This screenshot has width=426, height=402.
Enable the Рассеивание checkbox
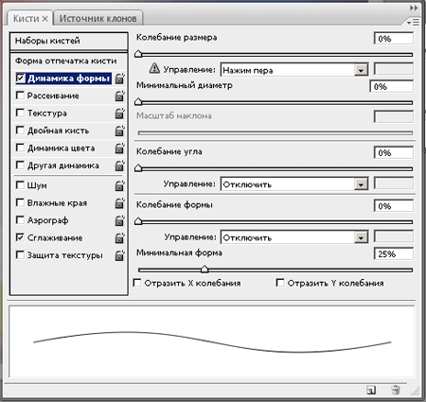[20, 96]
